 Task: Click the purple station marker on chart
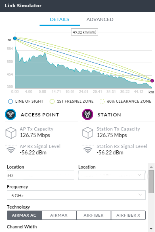pyautogui.click(x=152, y=81)
